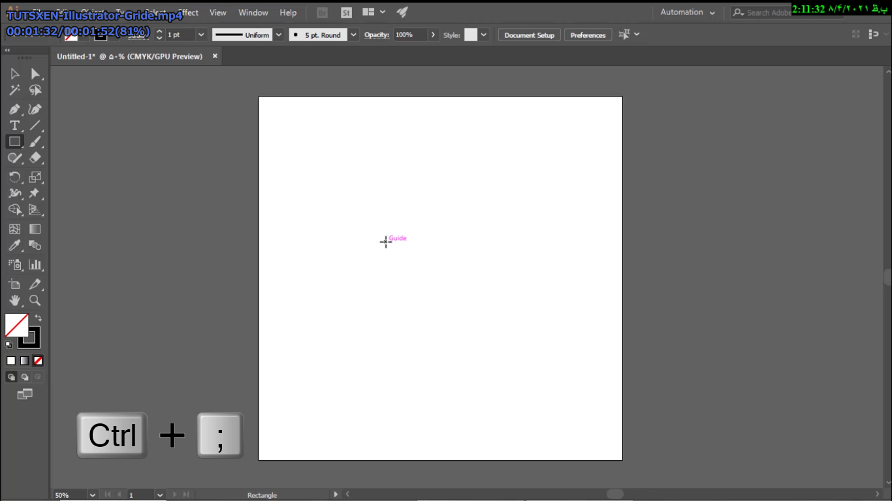
Task: Switch to the Untitled-1 document tab
Action: (x=129, y=56)
